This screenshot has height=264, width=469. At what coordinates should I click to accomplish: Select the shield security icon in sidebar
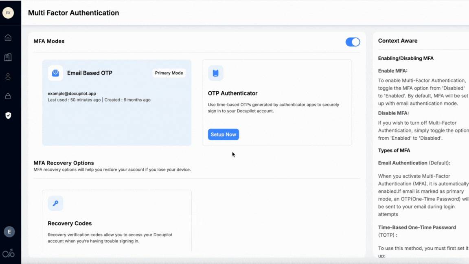click(8, 116)
